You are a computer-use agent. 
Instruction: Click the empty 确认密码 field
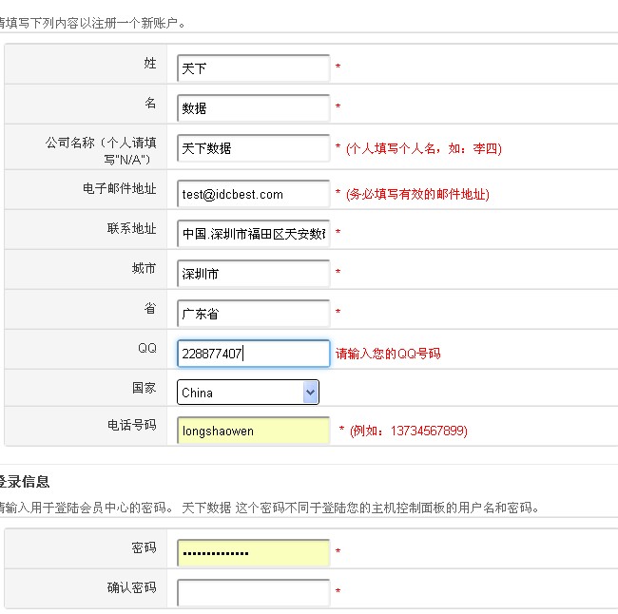pyautogui.click(x=253, y=592)
